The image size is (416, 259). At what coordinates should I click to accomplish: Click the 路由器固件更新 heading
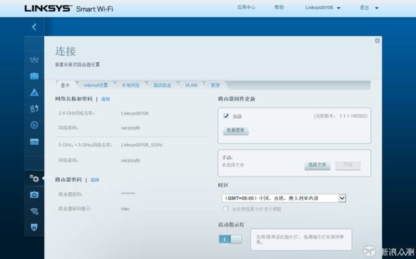(x=237, y=99)
